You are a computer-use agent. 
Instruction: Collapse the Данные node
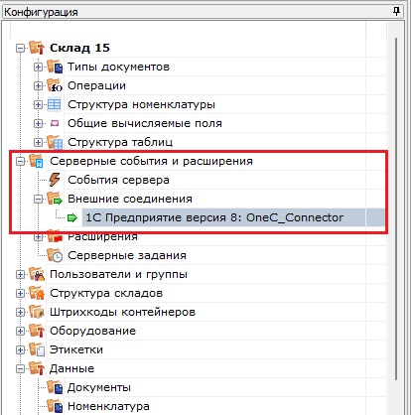[x=20, y=368]
